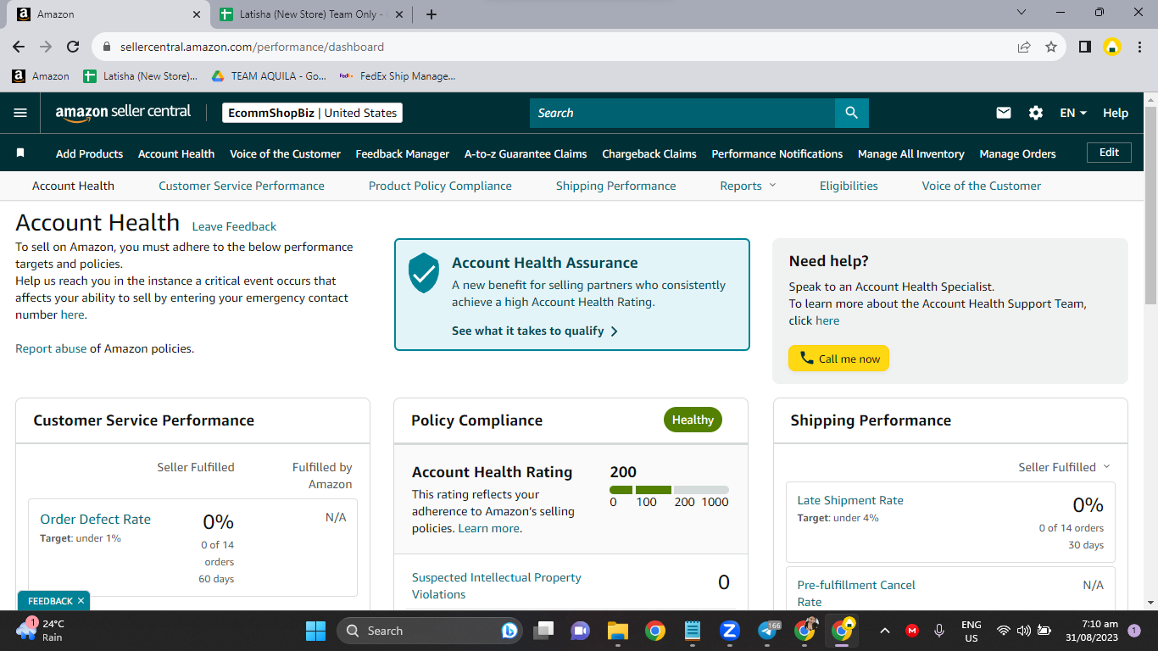Click the browser address bar URL
1158x651 pixels.
252,47
